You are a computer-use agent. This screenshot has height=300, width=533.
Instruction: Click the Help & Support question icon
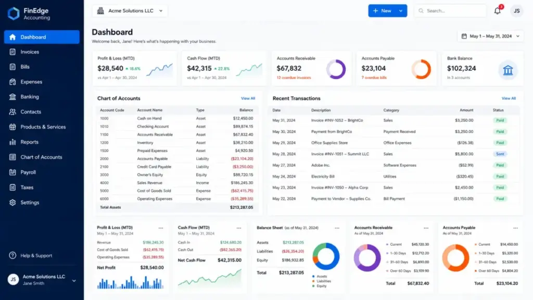point(12,255)
